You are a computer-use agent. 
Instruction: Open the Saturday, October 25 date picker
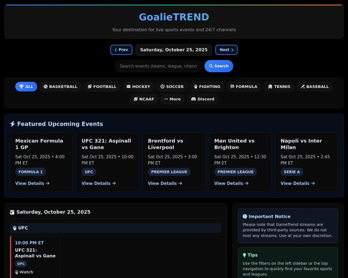174,50
